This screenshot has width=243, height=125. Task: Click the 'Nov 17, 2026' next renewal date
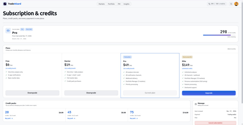click(231, 111)
